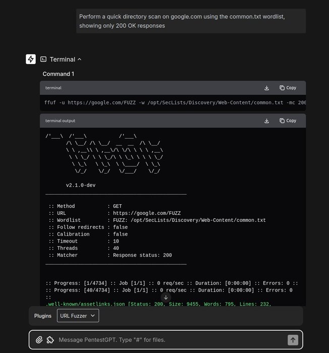Screen dimensions: 329x353
Task: Click the paperclip attach file icon
Action: click(39, 340)
